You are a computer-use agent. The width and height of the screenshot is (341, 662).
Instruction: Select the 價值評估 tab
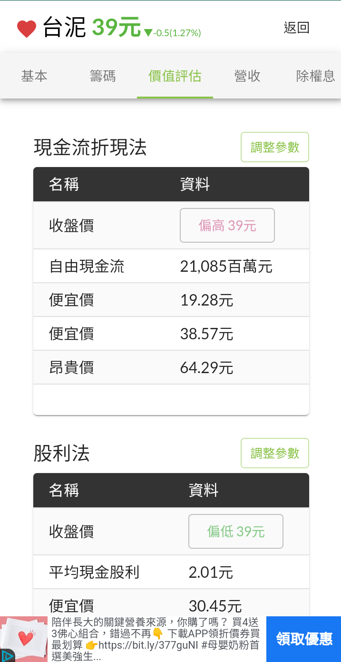(175, 76)
